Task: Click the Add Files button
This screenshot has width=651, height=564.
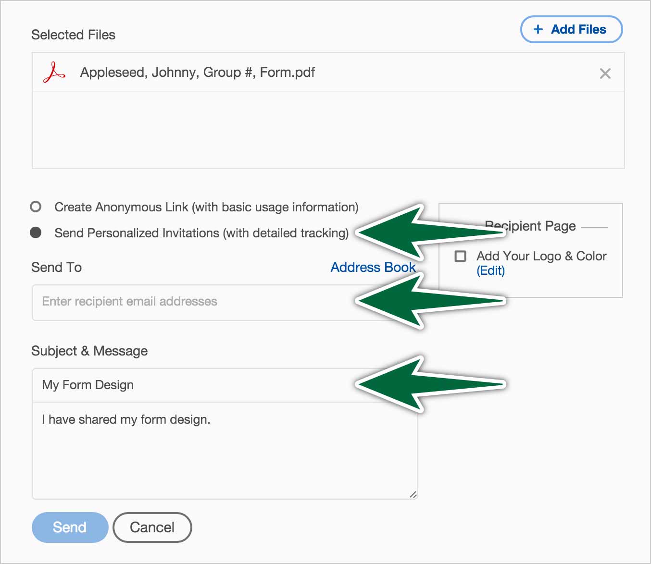Action: (x=571, y=29)
